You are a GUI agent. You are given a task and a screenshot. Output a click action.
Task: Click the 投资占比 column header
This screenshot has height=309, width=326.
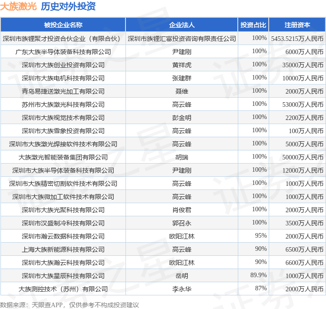(253, 25)
